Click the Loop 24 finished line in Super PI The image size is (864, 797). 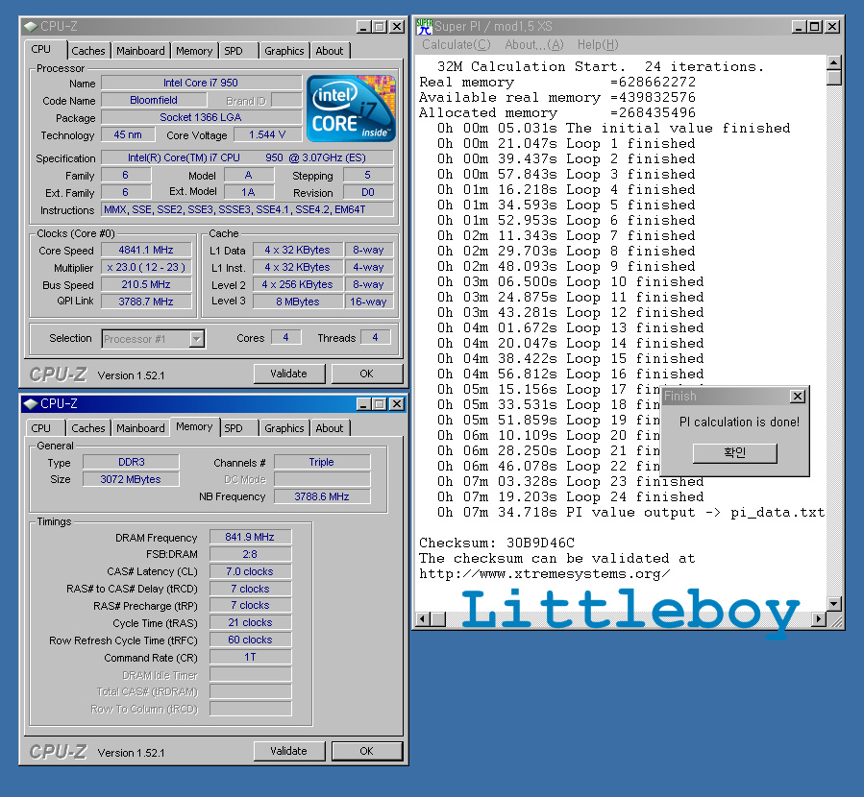tap(571, 497)
